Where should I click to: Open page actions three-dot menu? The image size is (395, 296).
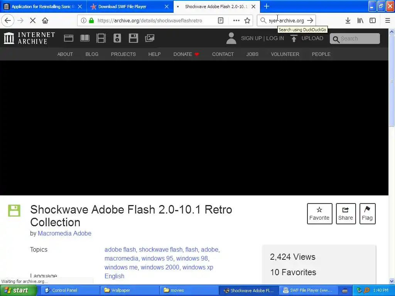236,20
